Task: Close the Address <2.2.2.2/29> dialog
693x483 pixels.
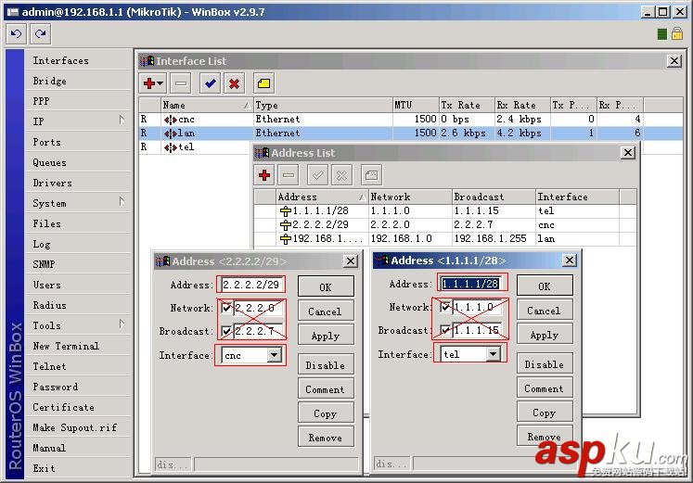Action: tap(351, 261)
